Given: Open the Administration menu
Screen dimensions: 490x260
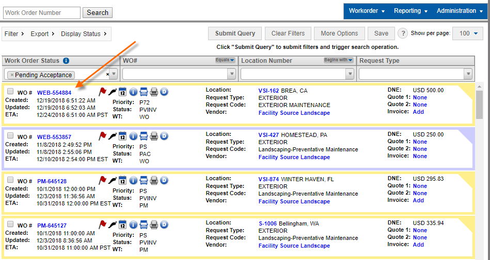Looking at the screenshot, I should pyautogui.click(x=459, y=11).
